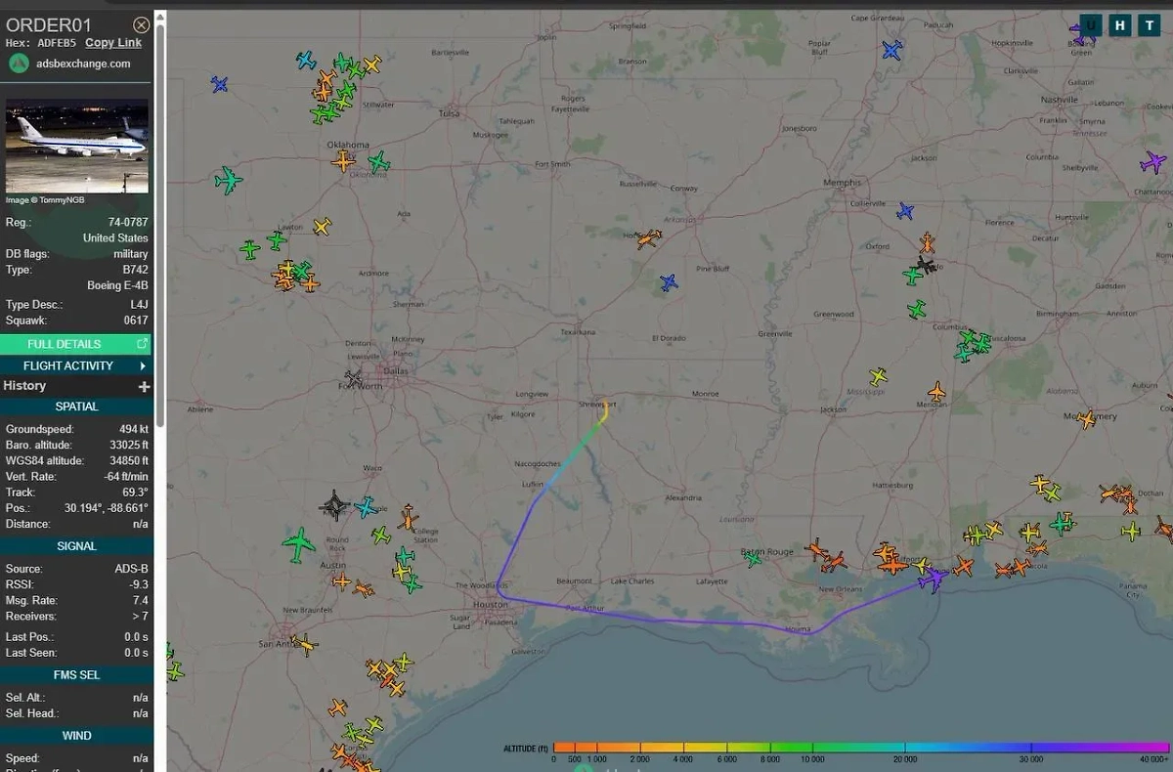
Task: Close the ORDER01 aircraft info panel
Action: pos(142,24)
